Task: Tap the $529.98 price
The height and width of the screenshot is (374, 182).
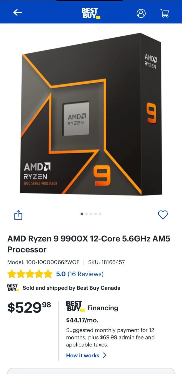Action: [x=29, y=308]
